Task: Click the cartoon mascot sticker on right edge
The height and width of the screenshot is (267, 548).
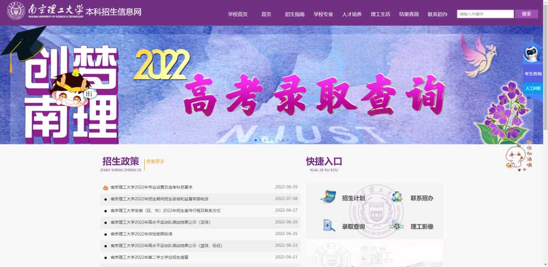Action: (x=518, y=156)
